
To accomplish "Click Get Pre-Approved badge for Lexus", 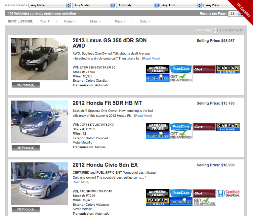I will pyautogui.click(x=181, y=78).
